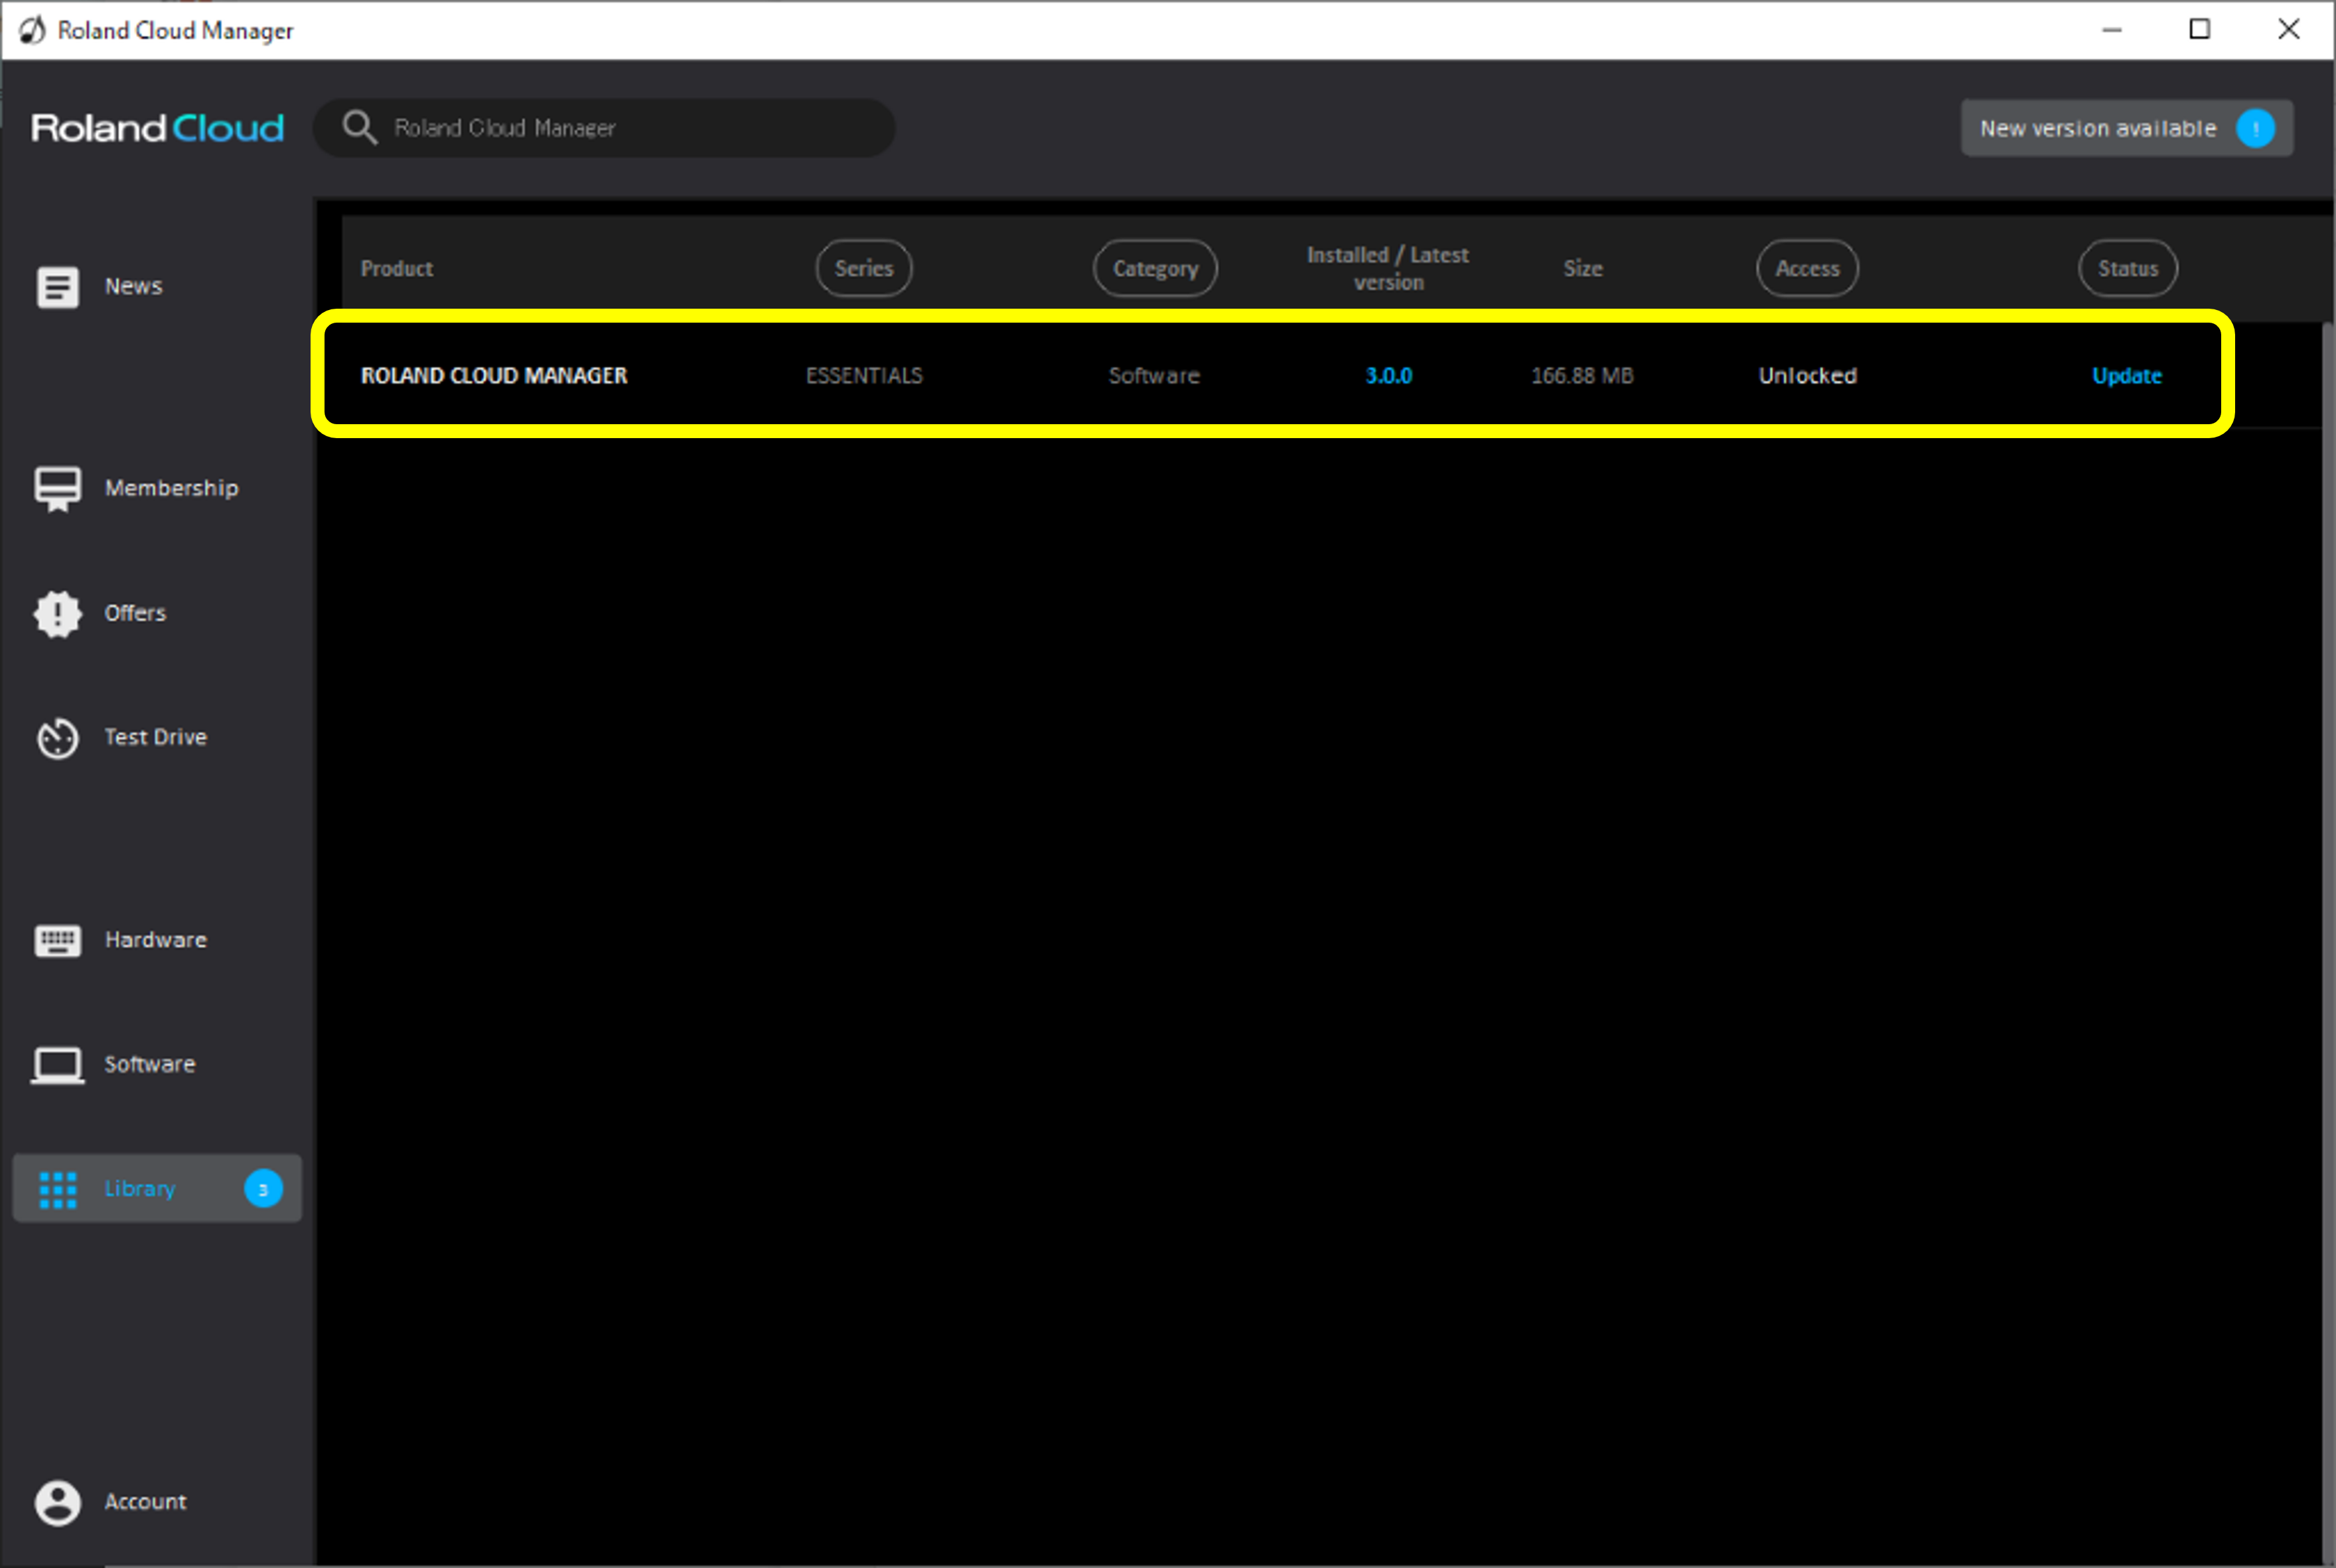Toggle Status column filter
Image resolution: width=2336 pixels, height=1568 pixels.
(x=2128, y=266)
